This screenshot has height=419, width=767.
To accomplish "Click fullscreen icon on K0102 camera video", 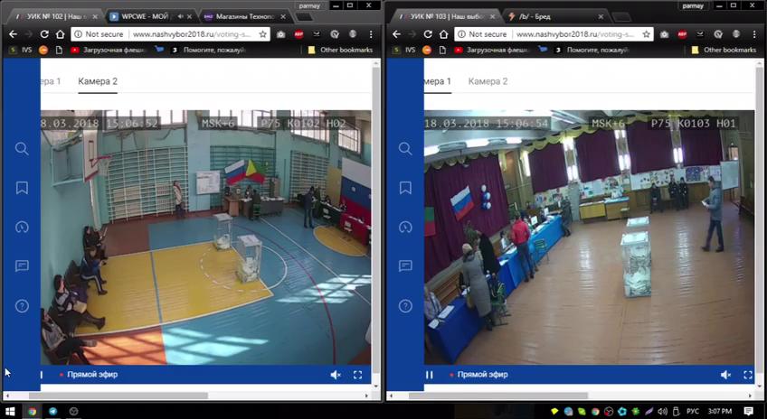I will point(357,375).
